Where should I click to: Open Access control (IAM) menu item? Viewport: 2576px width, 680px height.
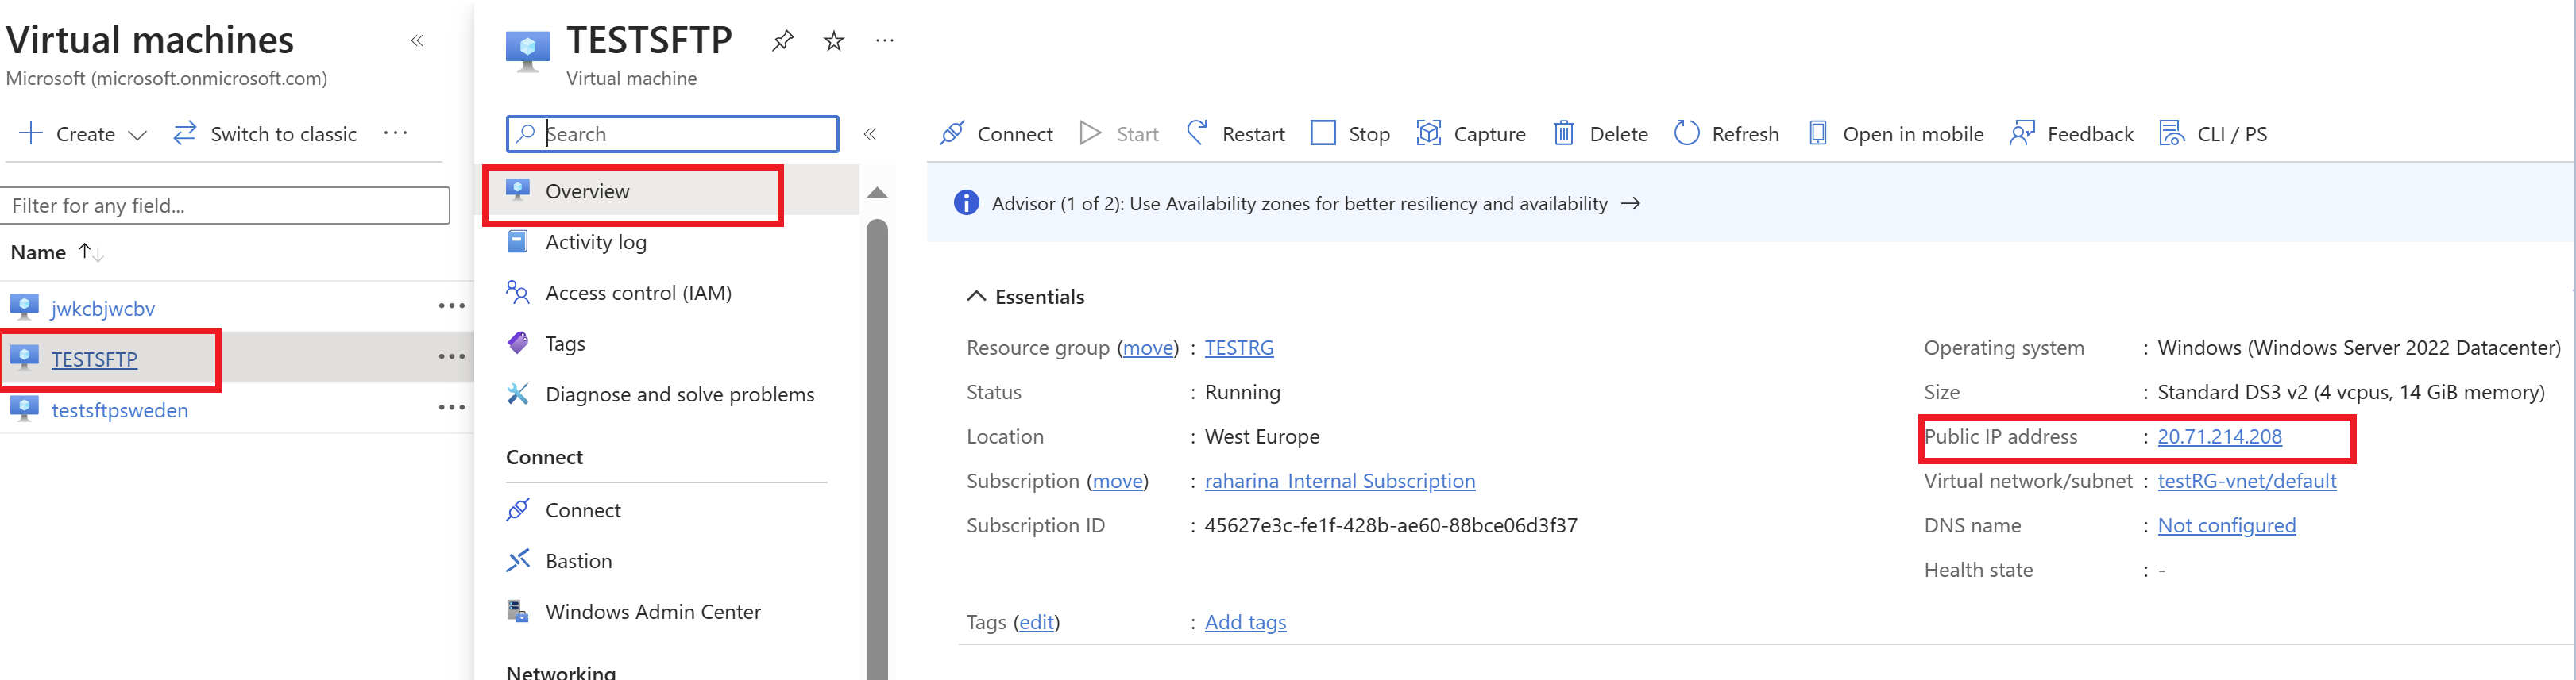pyautogui.click(x=637, y=293)
